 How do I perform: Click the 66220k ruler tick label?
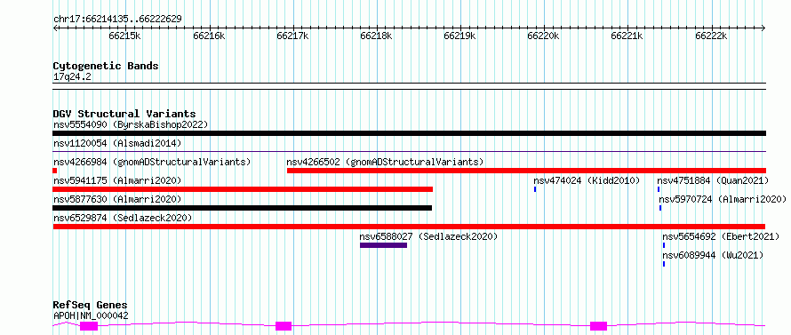coord(543,36)
